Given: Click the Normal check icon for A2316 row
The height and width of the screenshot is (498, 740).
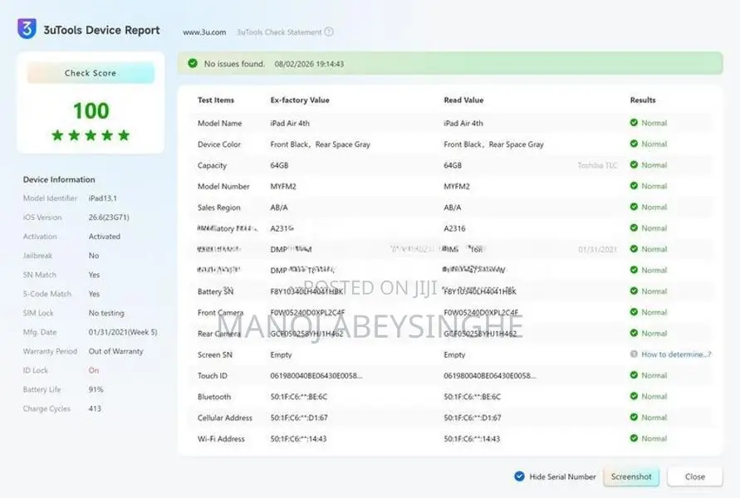Looking at the screenshot, I should click(x=634, y=227).
